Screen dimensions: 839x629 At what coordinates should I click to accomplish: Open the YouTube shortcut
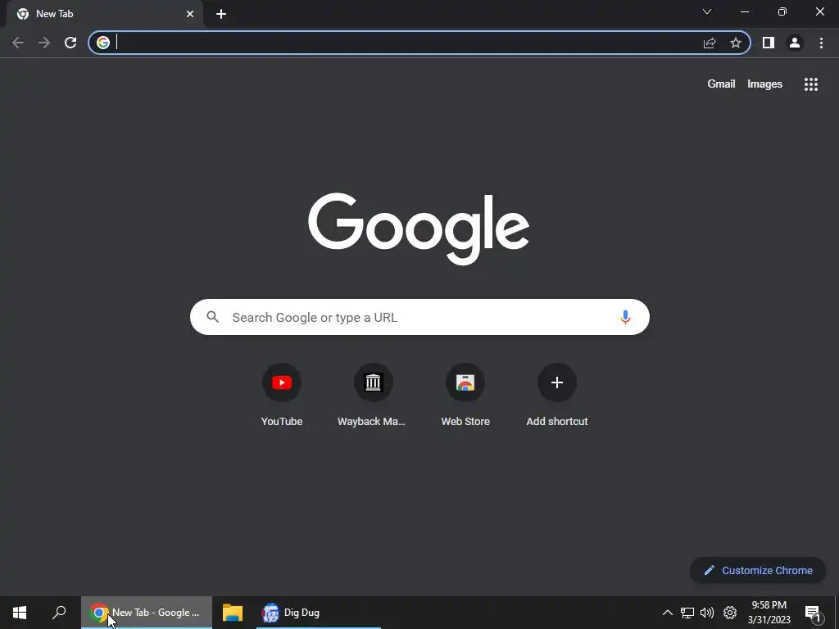(x=282, y=396)
